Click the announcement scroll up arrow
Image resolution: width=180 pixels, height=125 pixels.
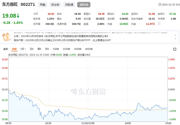coord(175,35)
